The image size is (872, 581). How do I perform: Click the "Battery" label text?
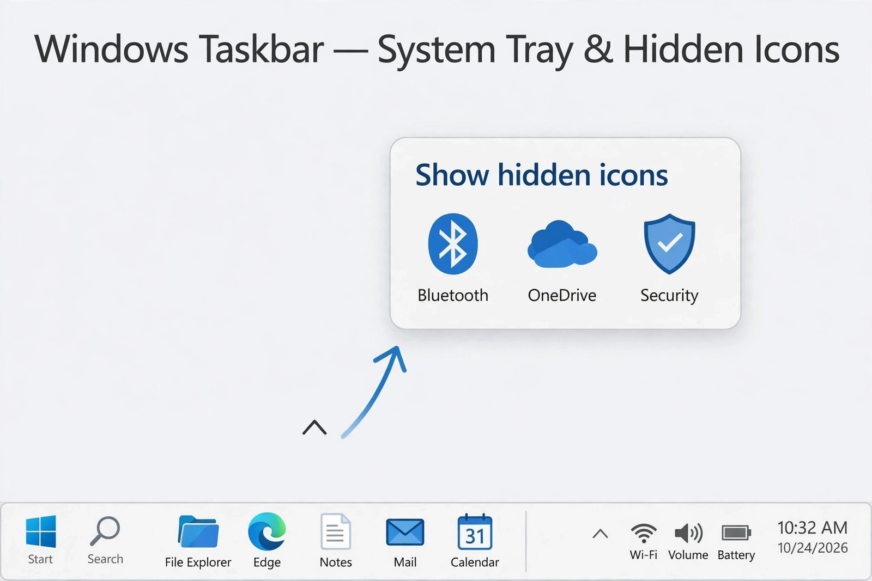coord(736,555)
